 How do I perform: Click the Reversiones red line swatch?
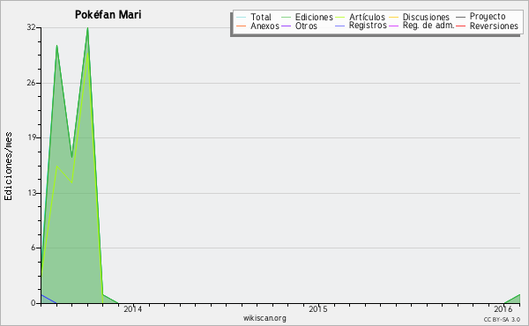tap(460, 26)
